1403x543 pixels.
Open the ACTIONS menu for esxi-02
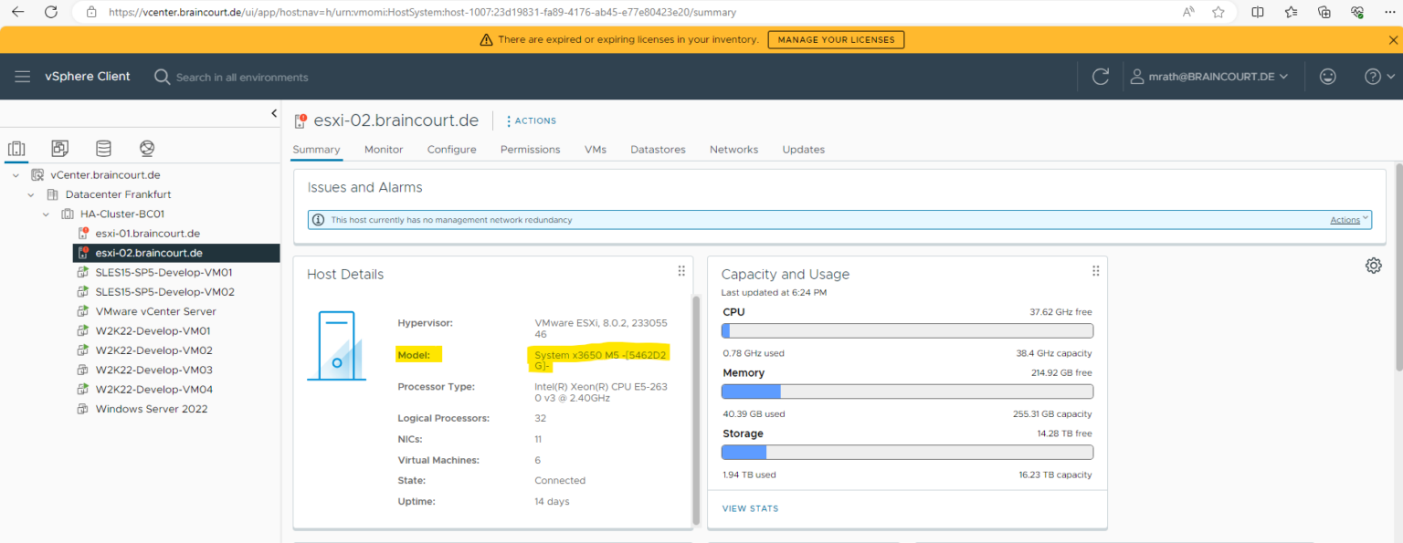click(x=531, y=120)
